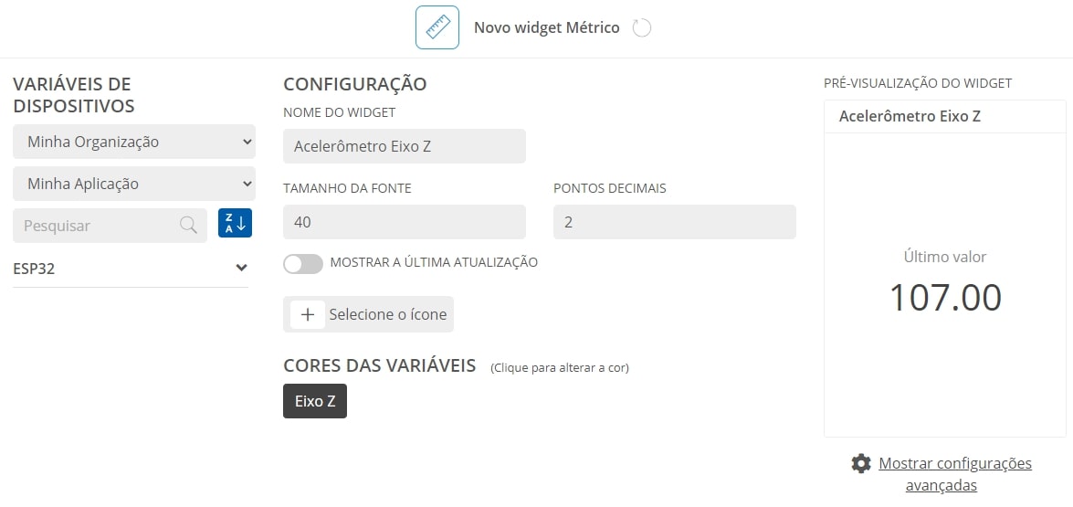Click the plus icon for icon selection
This screenshot has height=507, width=1073.
click(x=308, y=314)
